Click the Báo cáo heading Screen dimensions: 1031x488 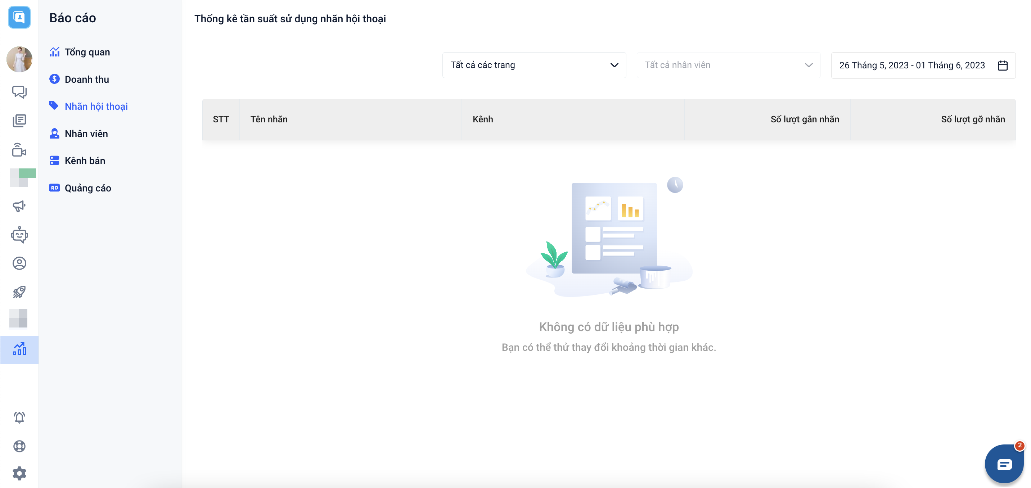point(72,18)
